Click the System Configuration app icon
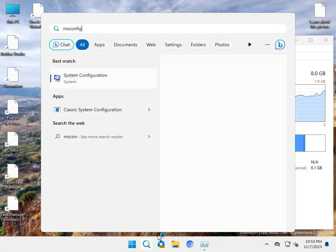Viewport: 336px width, 252px height. [57, 78]
